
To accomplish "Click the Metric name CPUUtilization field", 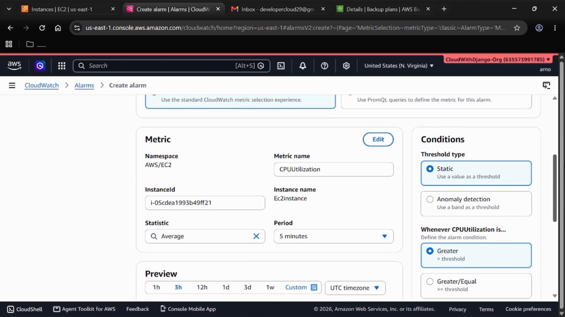I will 333,169.
